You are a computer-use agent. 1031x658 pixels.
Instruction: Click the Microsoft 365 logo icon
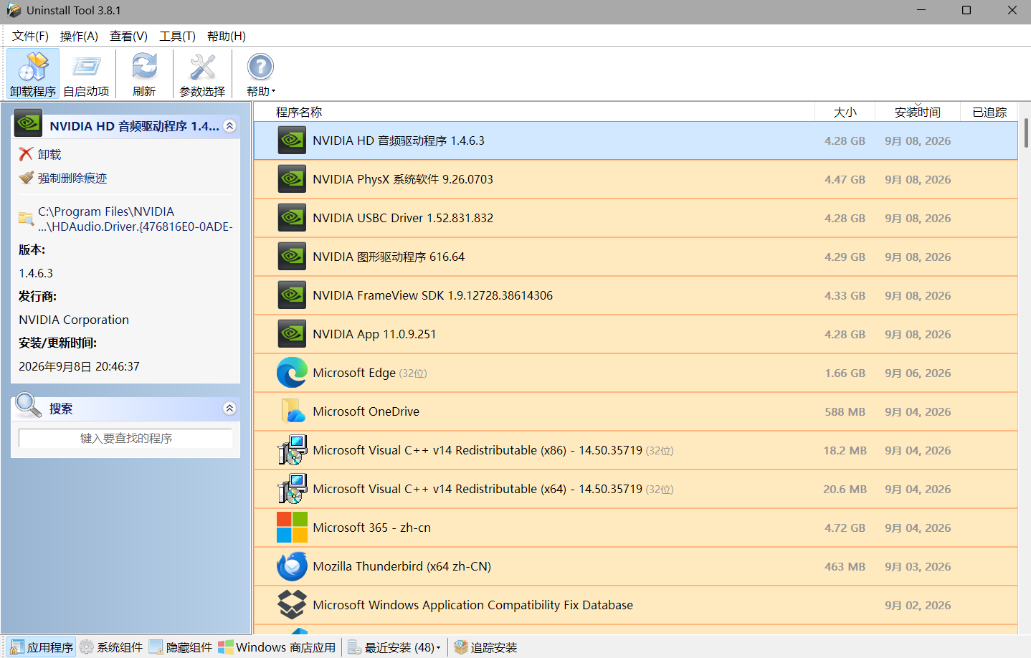(x=292, y=528)
